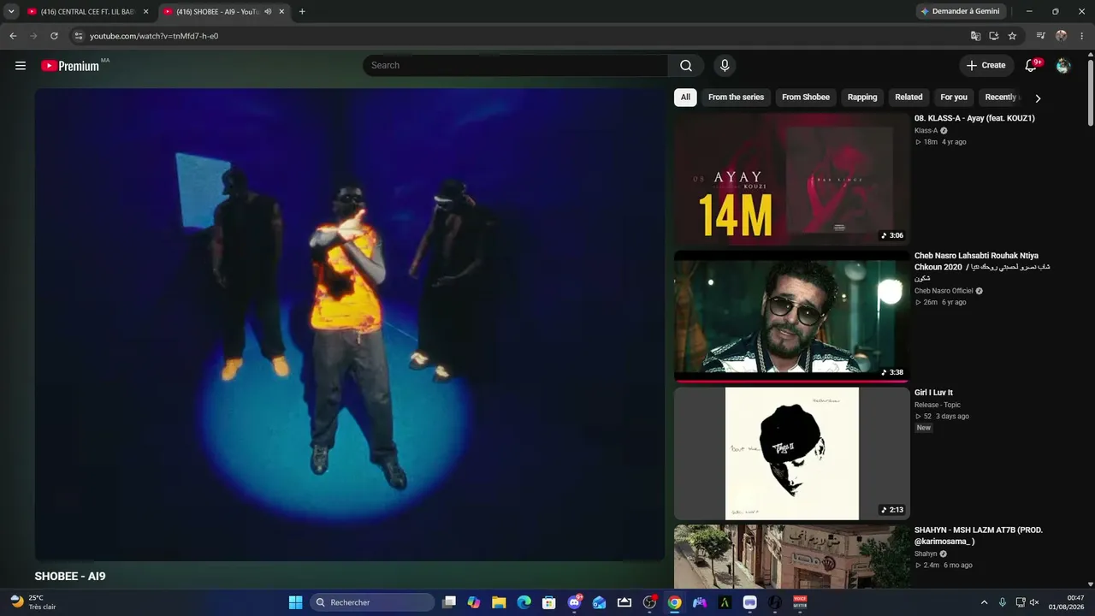Start voice search with the microphone
Viewport: 1095px width, 616px height.
(725, 66)
